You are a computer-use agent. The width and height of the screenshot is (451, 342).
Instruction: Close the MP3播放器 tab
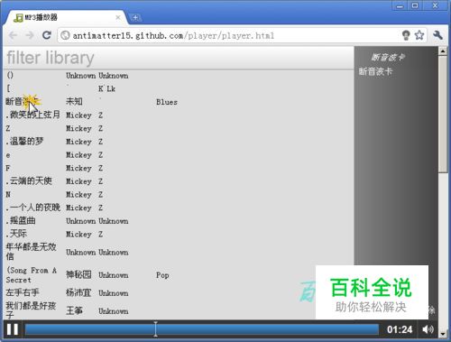118,17
